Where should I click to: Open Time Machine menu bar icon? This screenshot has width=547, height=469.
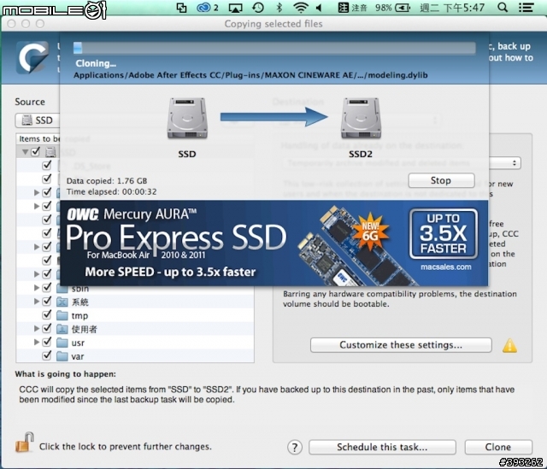[258, 8]
